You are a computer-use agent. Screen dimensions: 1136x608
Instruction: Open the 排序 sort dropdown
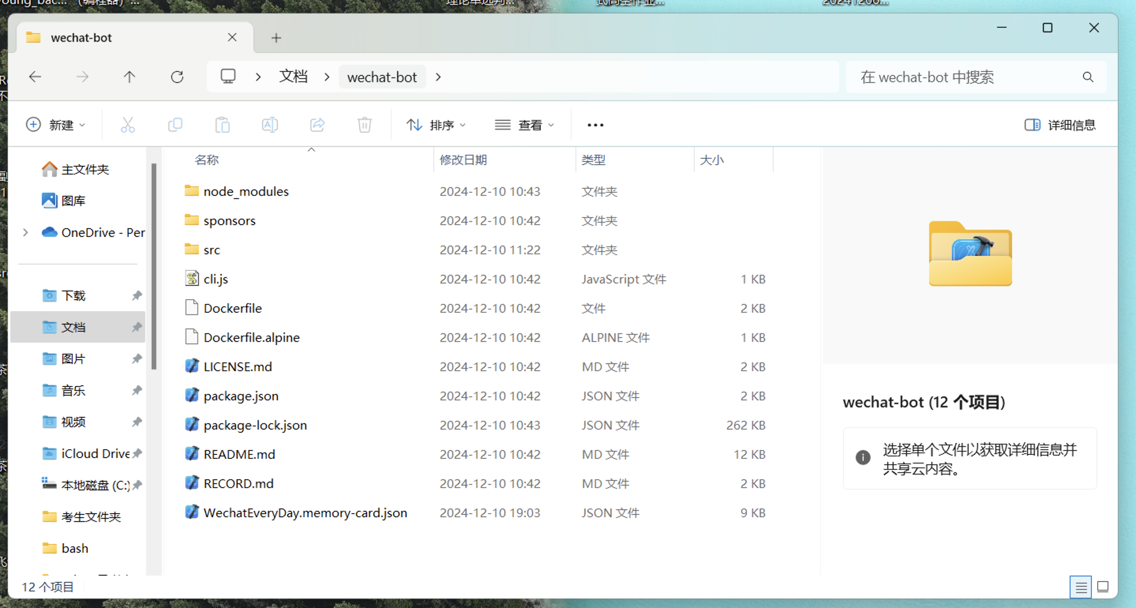pyautogui.click(x=436, y=125)
